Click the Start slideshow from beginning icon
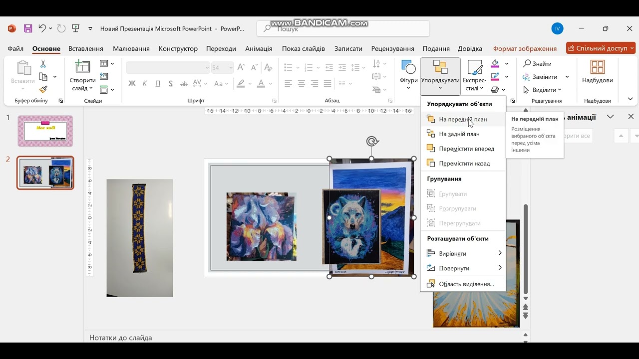The width and height of the screenshot is (639, 359). [76, 28]
